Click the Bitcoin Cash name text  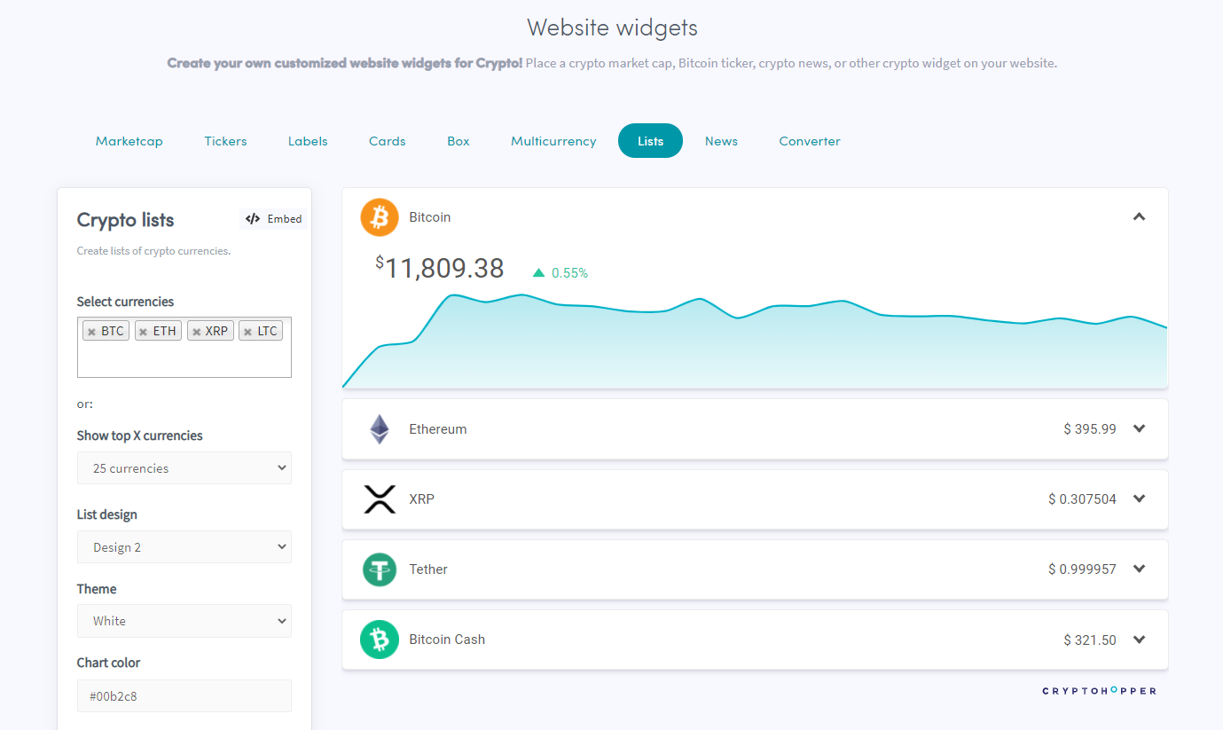pyautogui.click(x=447, y=640)
